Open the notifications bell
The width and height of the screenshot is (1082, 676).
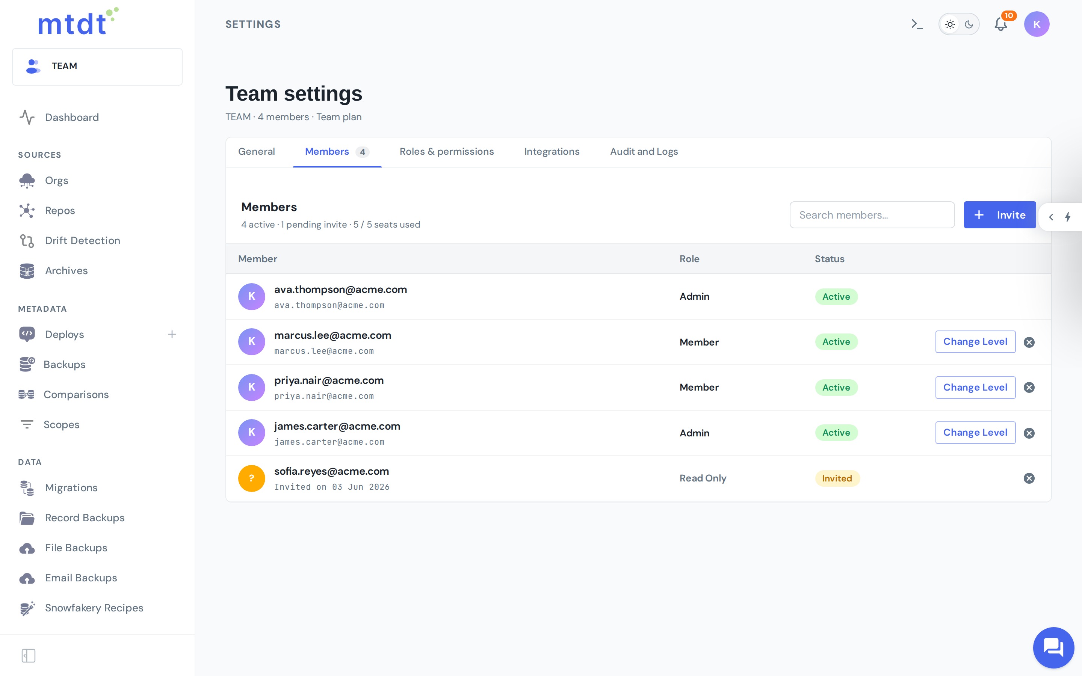coord(1000,24)
